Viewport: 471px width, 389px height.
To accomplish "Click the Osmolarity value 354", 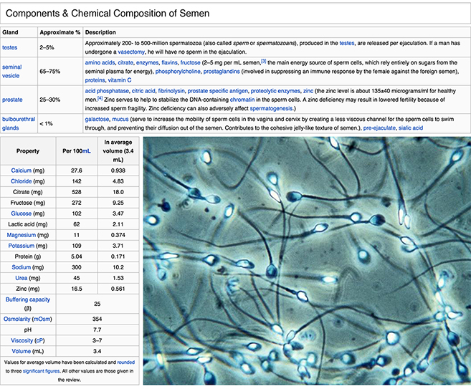I will pos(97,319).
